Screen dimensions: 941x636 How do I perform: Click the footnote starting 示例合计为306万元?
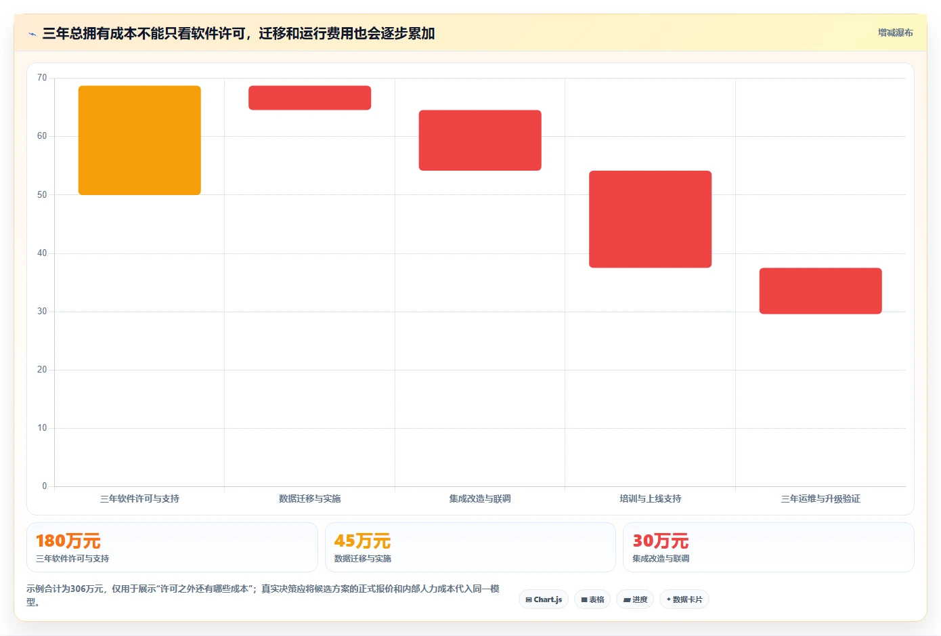263,595
